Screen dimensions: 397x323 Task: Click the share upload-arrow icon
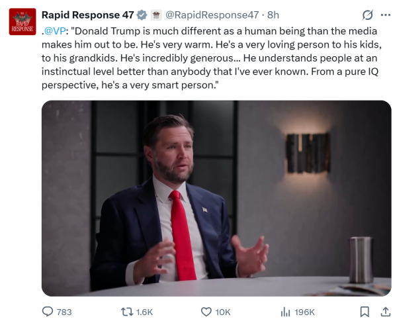[x=385, y=312]
